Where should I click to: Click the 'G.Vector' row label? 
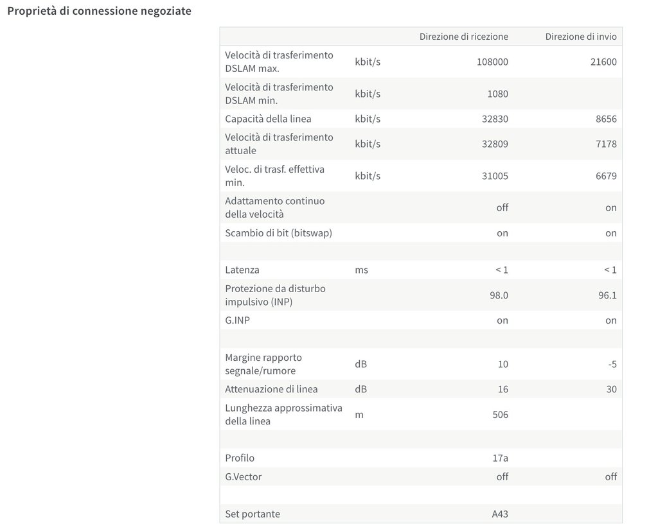[x=244, y=476]
